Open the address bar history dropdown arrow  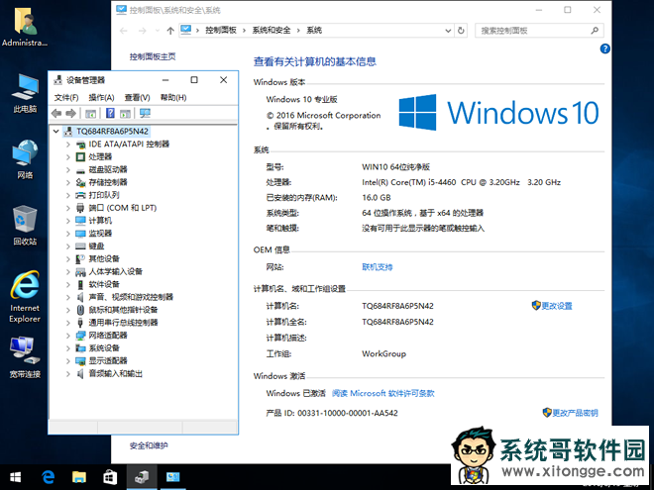pyautogui.click(x=448, y=31)
